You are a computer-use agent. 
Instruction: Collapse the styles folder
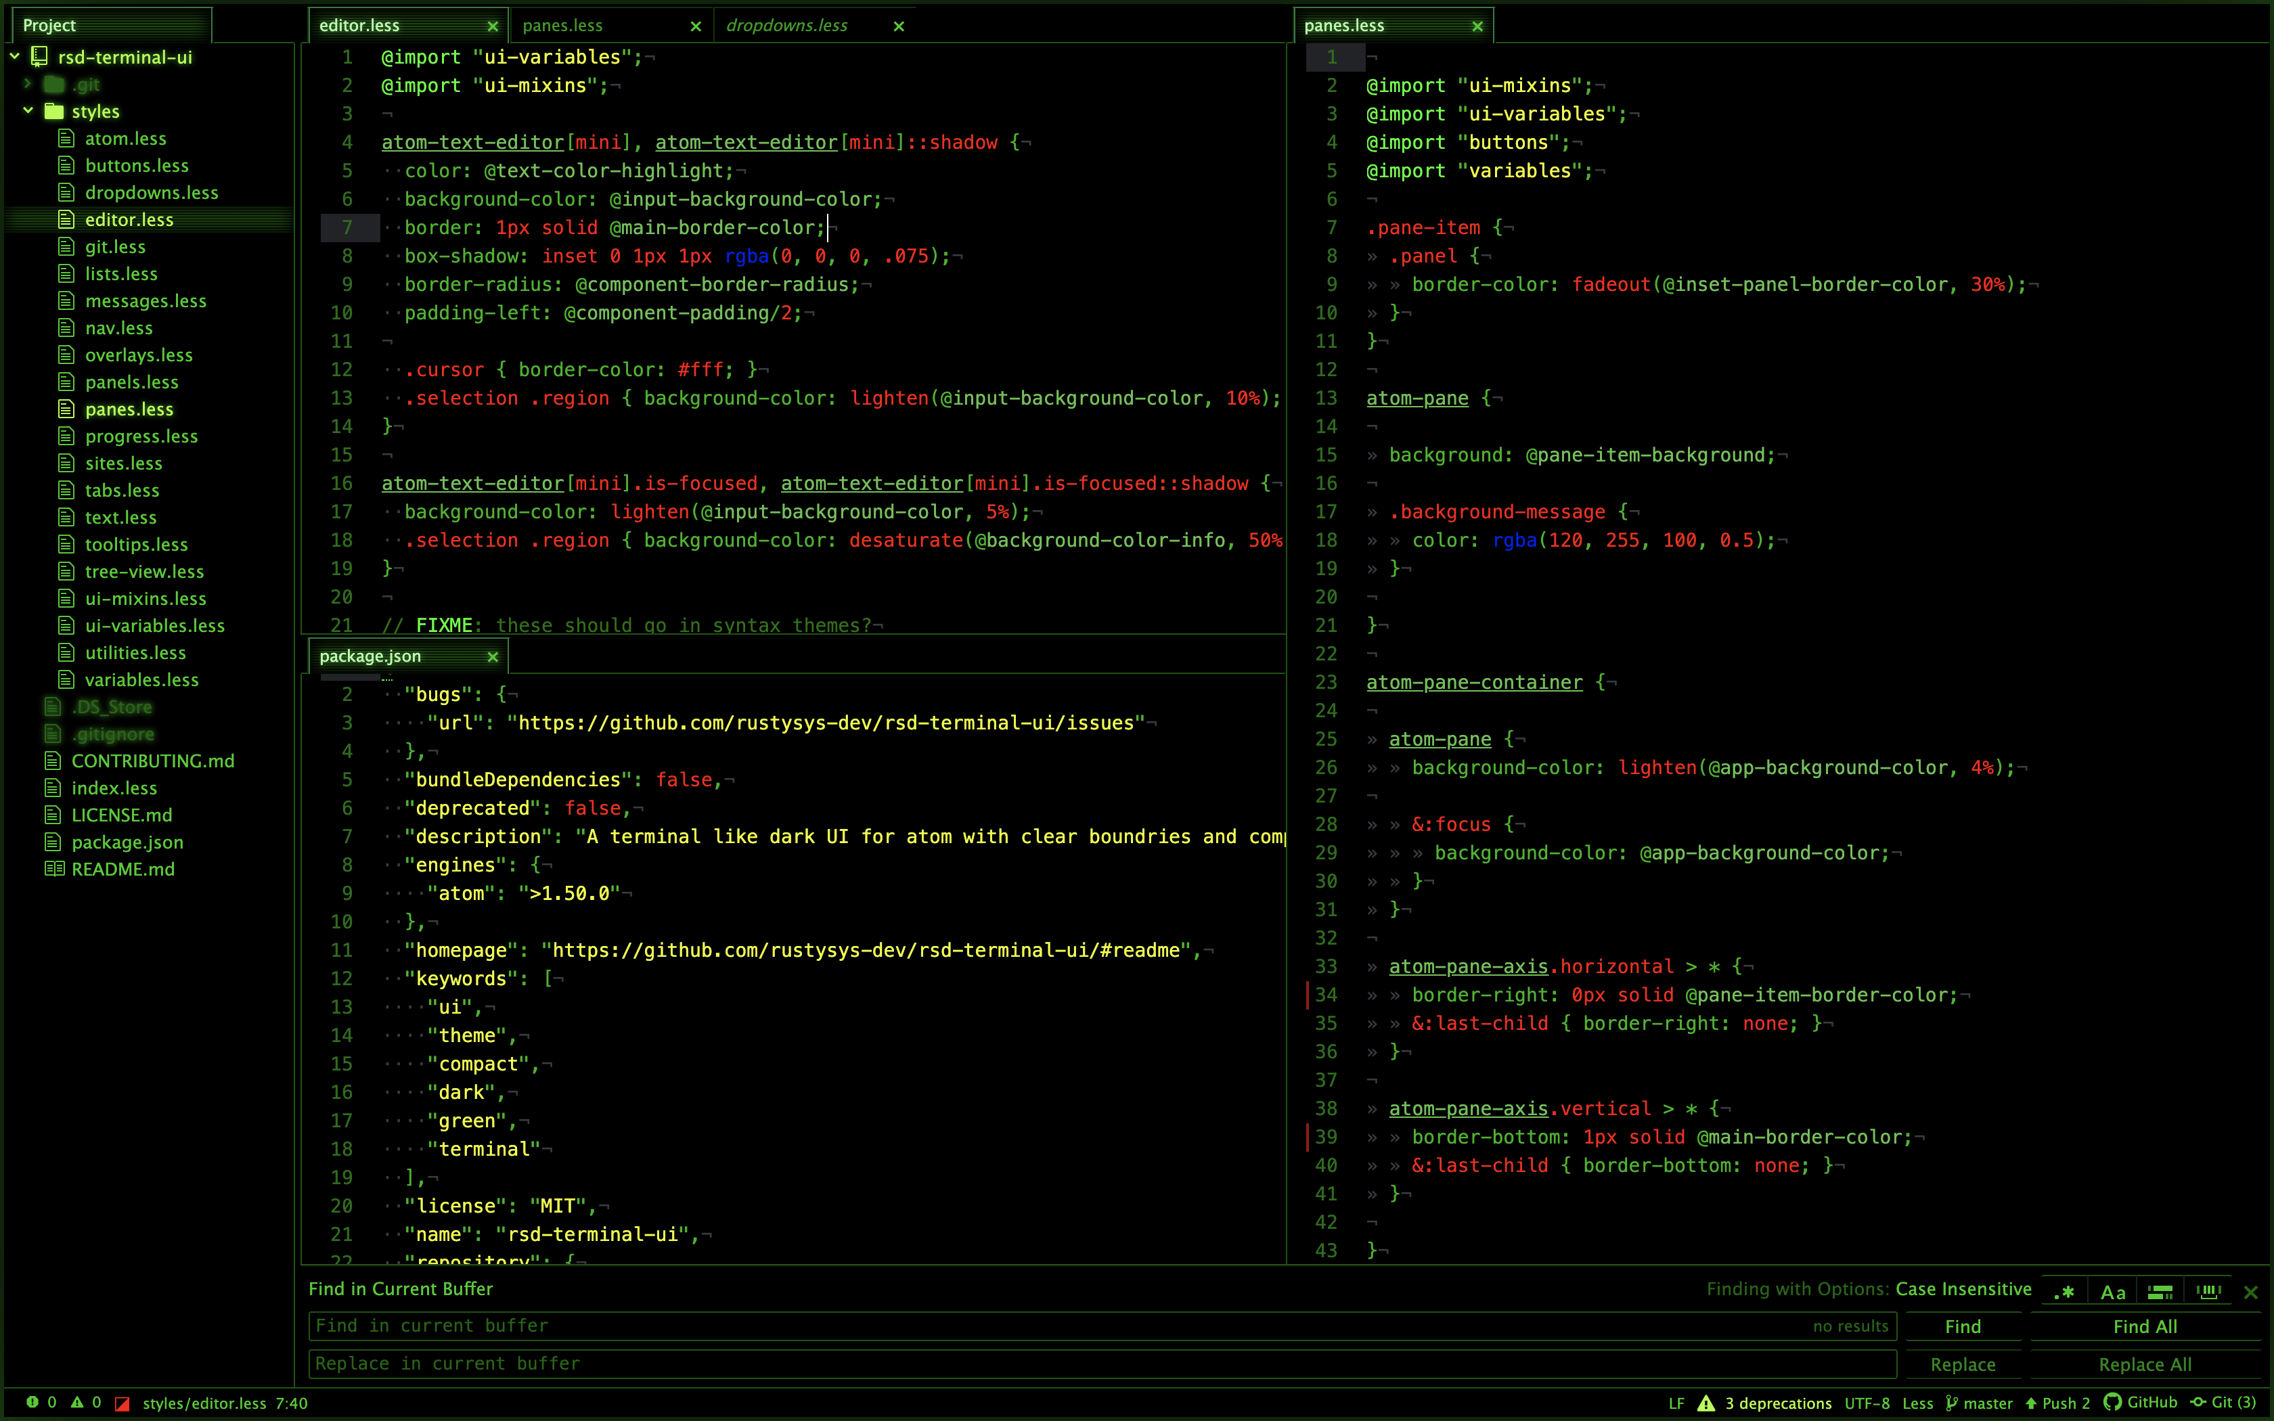coord(28,111)
